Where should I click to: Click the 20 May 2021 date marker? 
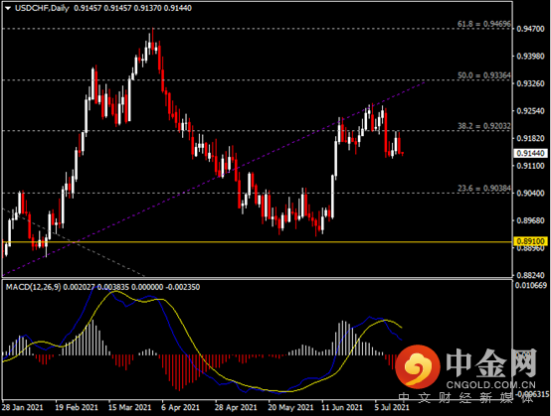pos(290,408)
